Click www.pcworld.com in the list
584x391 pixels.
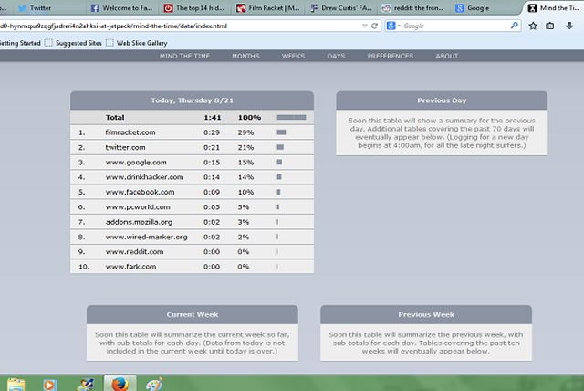pyautogui.click(x=138, y=206)
